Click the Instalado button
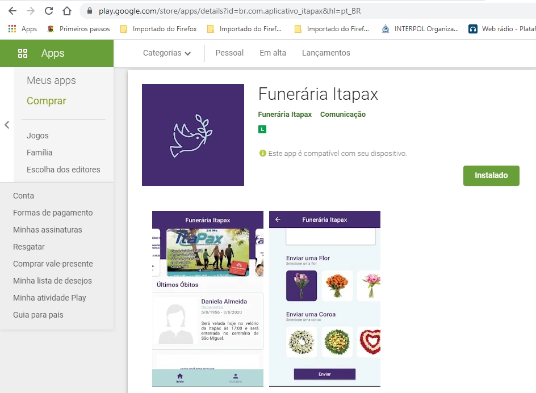This screenshot has width=536, height=393. tap(491, 175)
